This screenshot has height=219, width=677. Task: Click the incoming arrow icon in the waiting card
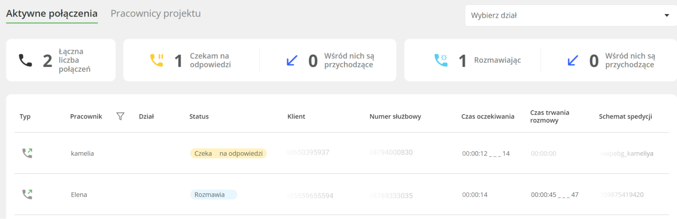(292, 61)
